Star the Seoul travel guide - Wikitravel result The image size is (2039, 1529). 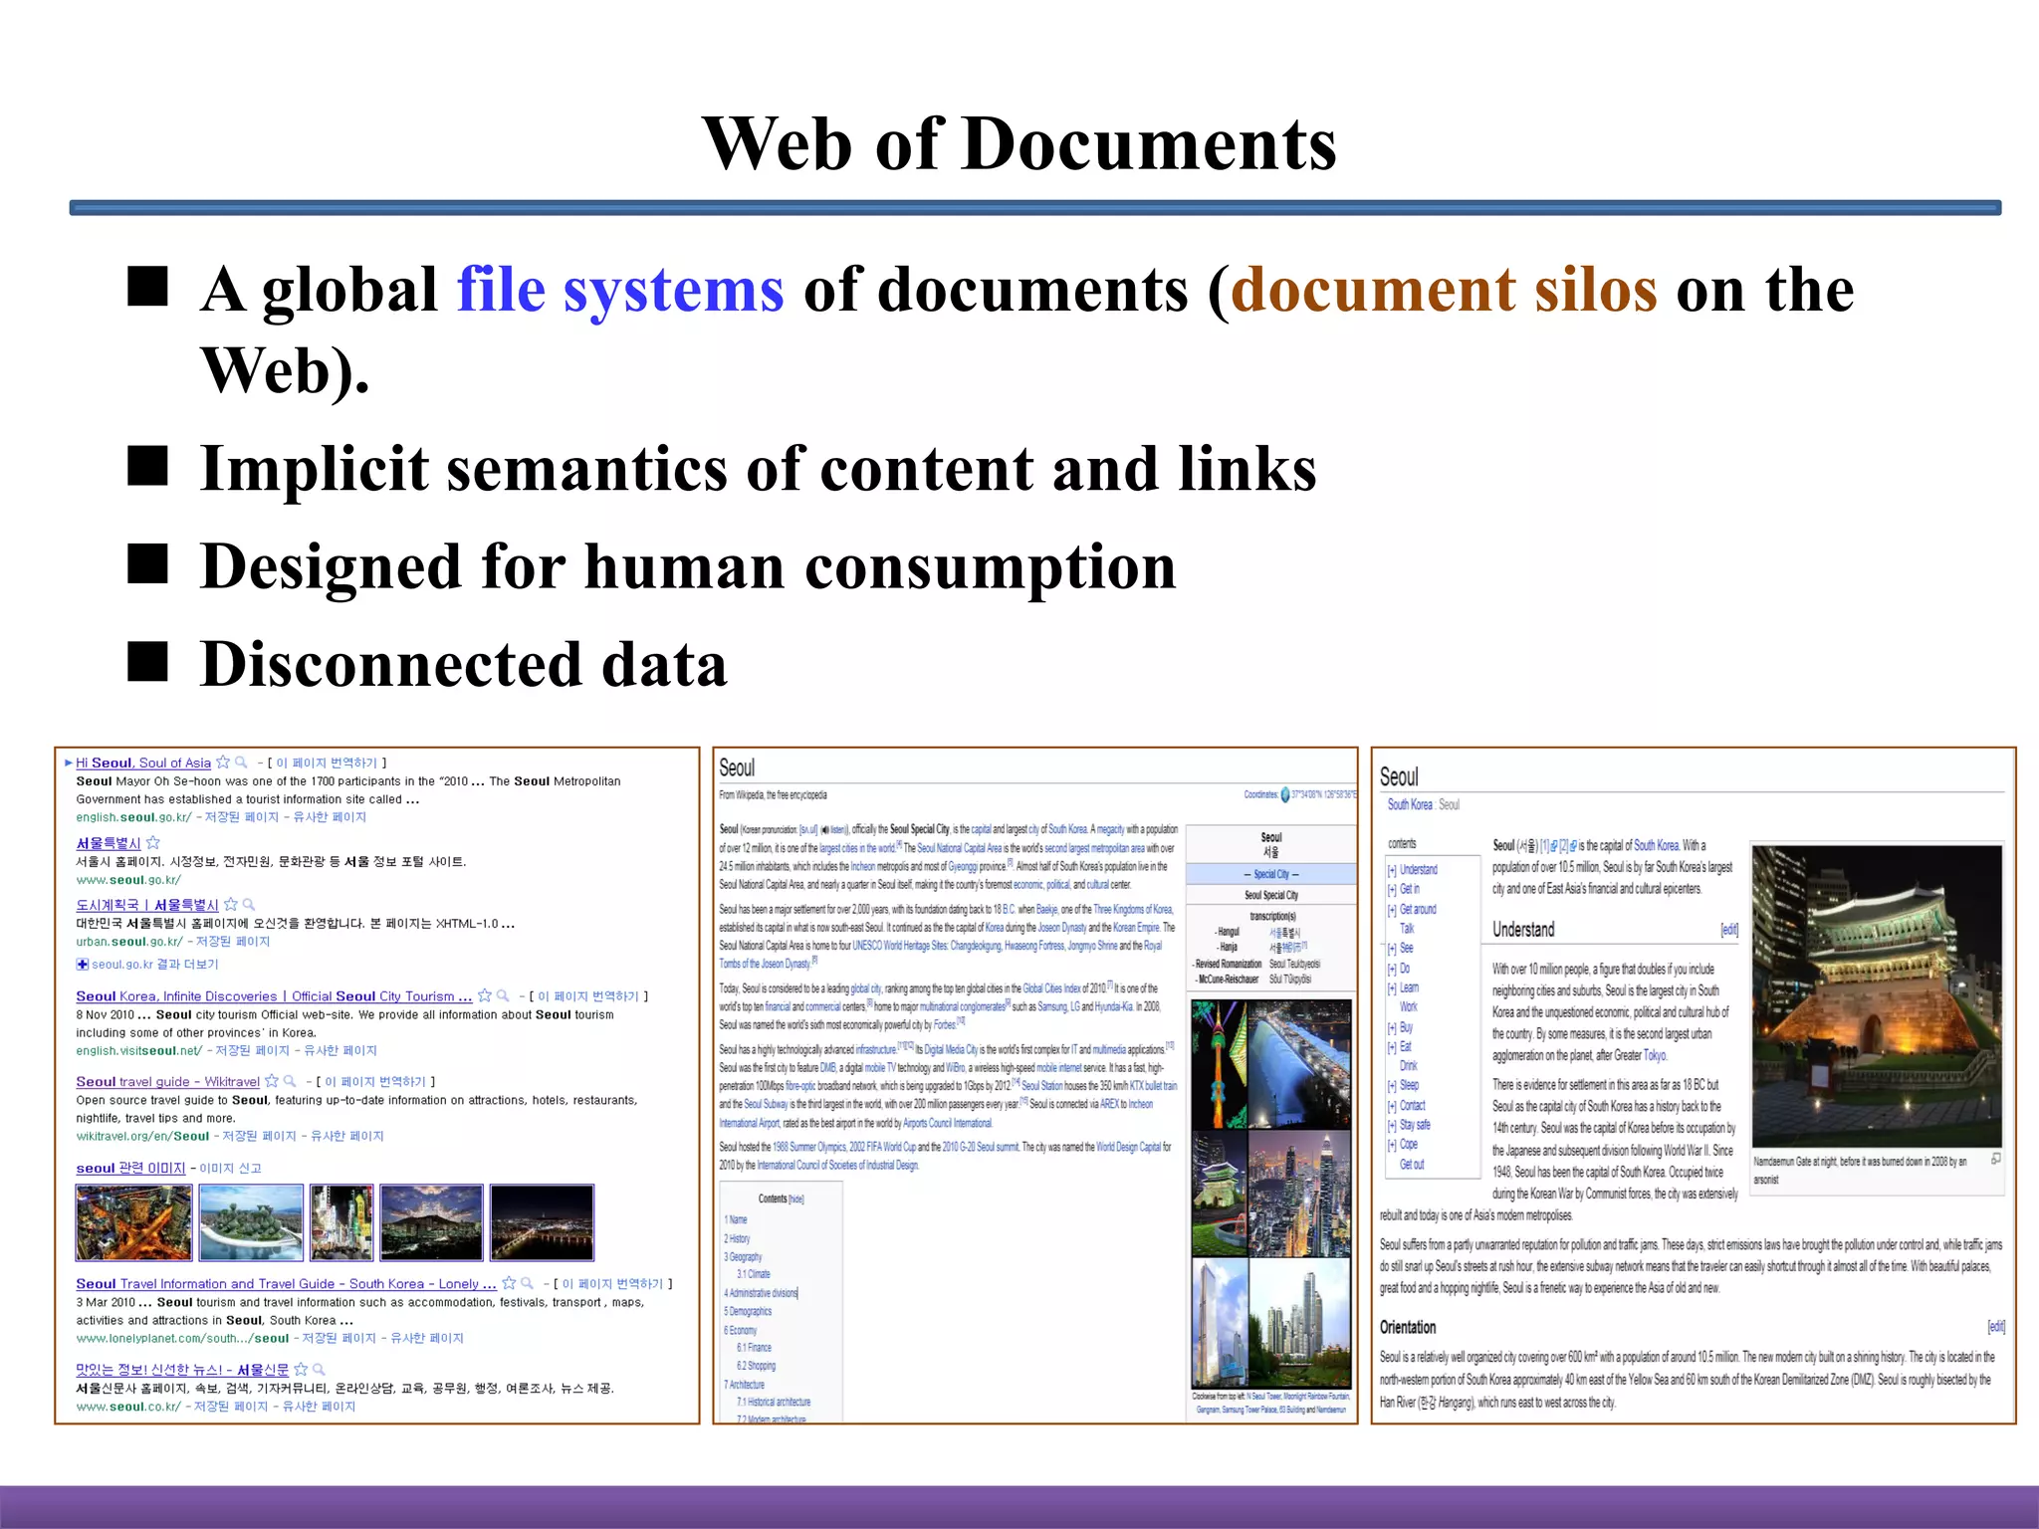tap(271, 1081)
